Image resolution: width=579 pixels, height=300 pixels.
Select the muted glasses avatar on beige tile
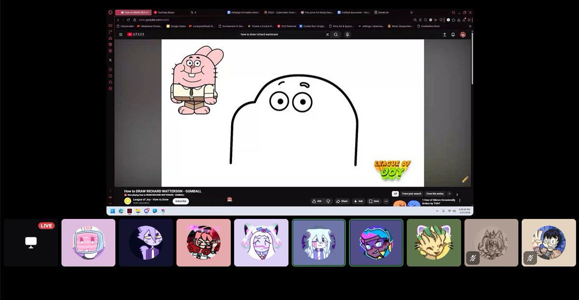tap(549, 243)
